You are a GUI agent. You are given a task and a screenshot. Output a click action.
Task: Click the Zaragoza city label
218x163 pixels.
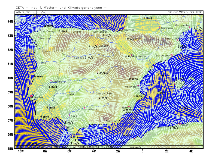pyautogui.click(x=139, y=56)
